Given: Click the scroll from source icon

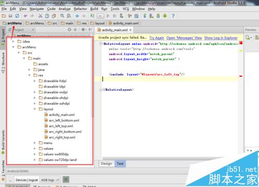Looking at the screenshot, I should click(x=69, y=30).
